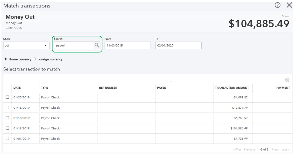
Task: Check the 01/25/2019 Payroll Check row
Action: point(7,97)
